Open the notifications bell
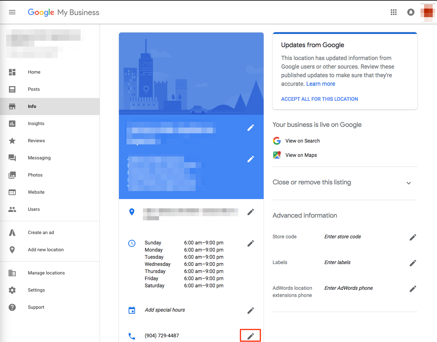 coord(410,12)
